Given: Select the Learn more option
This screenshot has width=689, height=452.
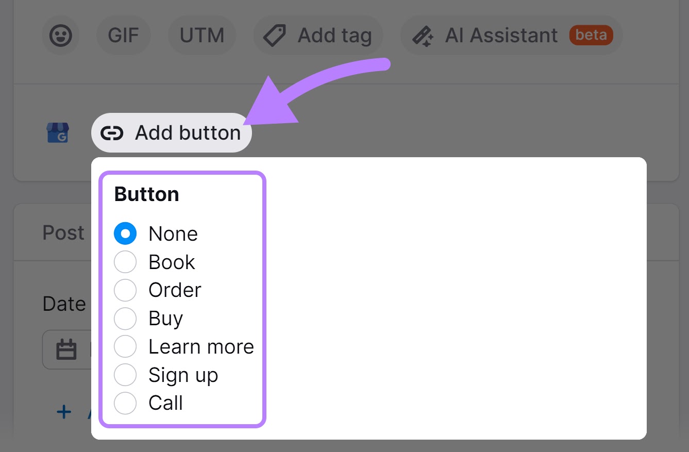Looking at the screenshot, I should tap(125, 346).
